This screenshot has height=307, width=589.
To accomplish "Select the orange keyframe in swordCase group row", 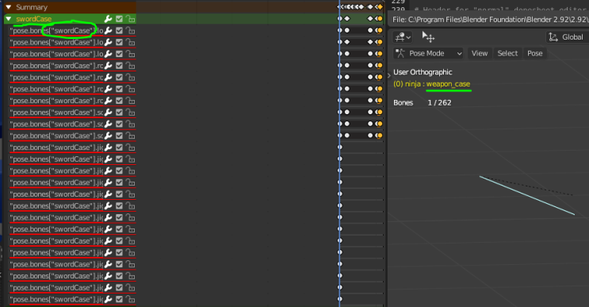I will pyautogui.click(x=380, y=18).
